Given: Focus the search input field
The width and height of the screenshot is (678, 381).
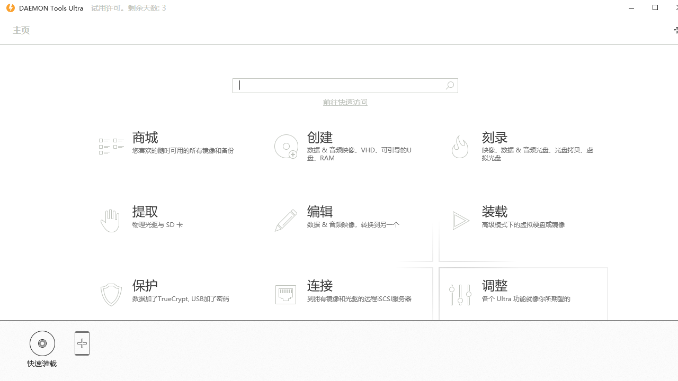Looking at the screenshot, I should (x=339, y=86).
